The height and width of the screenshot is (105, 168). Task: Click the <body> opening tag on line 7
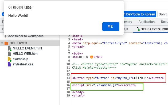pyautogui.click(x=77, y=53)
